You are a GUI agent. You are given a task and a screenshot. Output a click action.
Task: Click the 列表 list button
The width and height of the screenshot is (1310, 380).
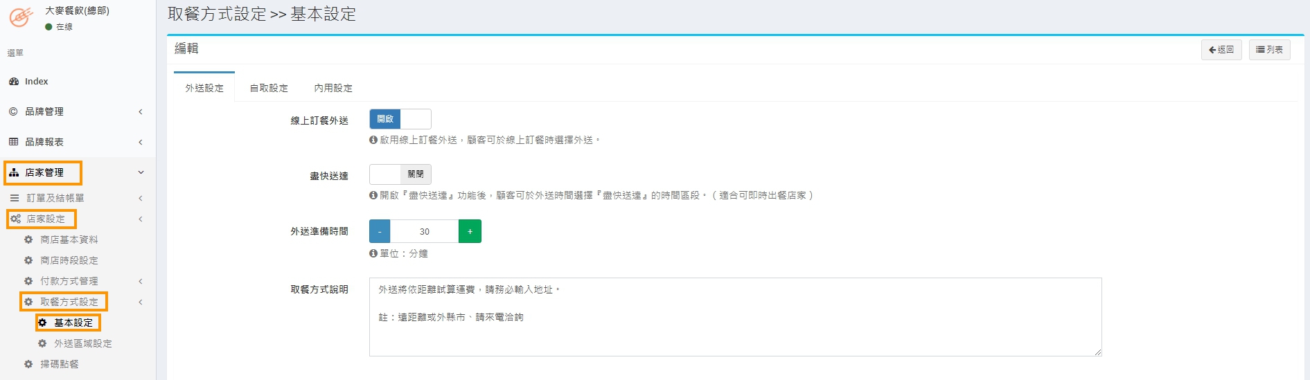click(x=1269, y=50)
